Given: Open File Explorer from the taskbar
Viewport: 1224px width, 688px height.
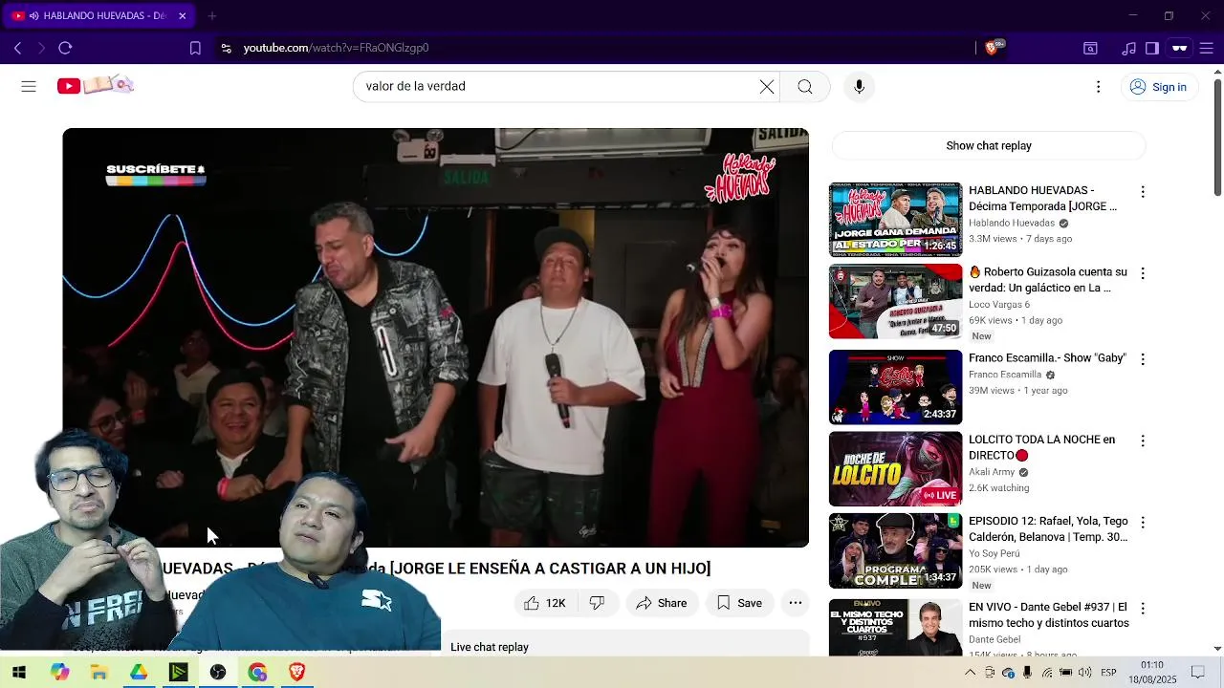Looking at the screenshot, I should point(98,672).
